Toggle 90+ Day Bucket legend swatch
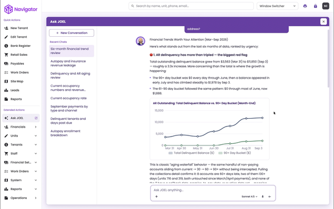The width and height of the screenshot is (334, 209). 220,153
